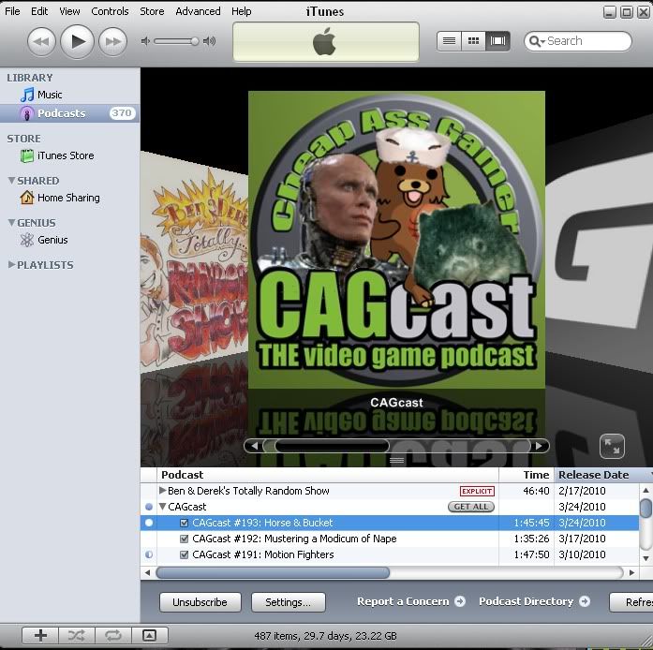This screenshot has width=653, height=650.
Task: Expand the PLAYLISTS section
Action: tap(11, 265)
